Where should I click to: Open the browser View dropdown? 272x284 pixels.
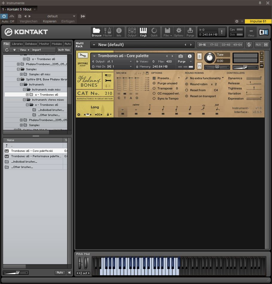(x=25, y=50)
